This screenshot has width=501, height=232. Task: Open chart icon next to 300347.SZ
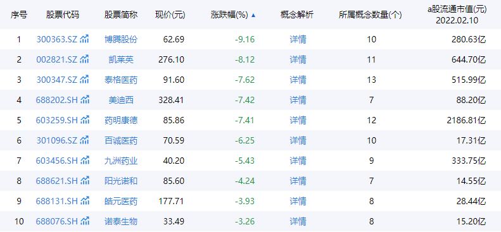point(84,79)
